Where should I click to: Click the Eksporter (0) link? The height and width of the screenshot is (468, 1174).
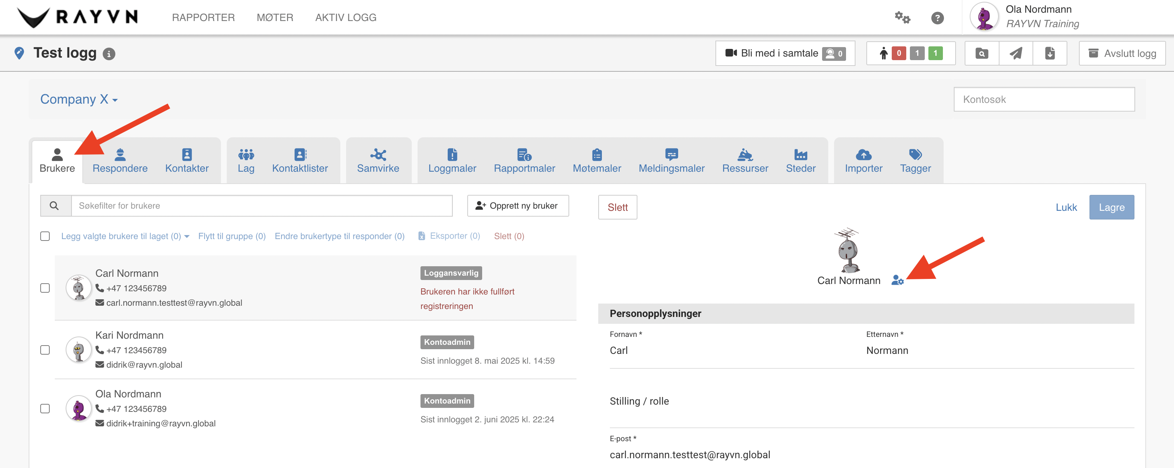pyautogui.click(x=449, y=236)
